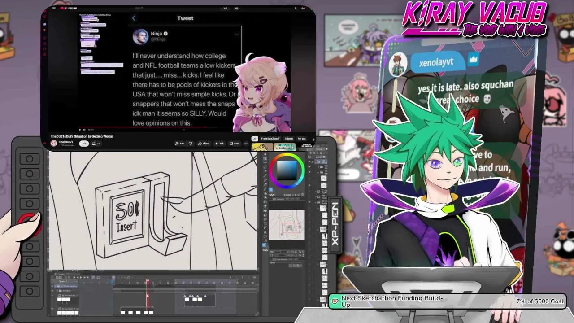The width and height of the screenshot is (574, 323).
Task: Toggle visibility of second timeline track
Action: (x=52, y=291)
